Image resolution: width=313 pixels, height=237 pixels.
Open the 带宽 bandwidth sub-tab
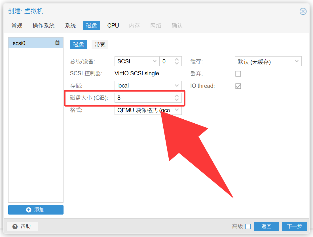(x=100, y=45)
